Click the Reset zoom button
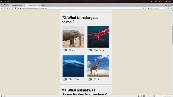173x97 pixels. [149, 96]
